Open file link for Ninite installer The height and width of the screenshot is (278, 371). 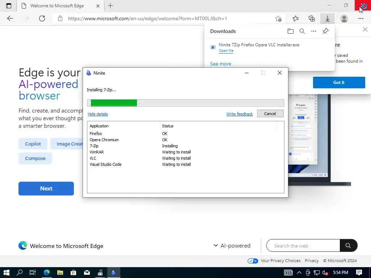(226, 51)
